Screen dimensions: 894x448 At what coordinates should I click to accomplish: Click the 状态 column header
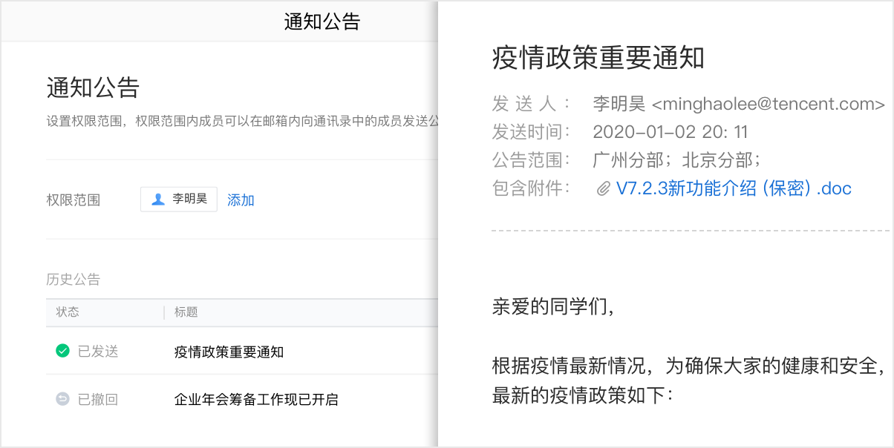[x=68, y=312]
